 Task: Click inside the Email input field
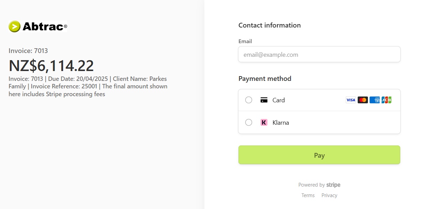(319, 54)
